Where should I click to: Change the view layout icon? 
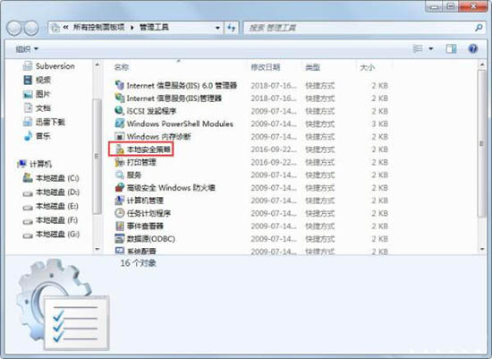tap(418, 48)
